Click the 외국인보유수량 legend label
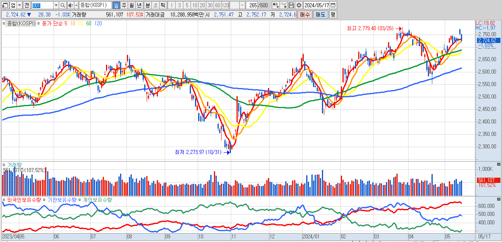 [24, 199]
